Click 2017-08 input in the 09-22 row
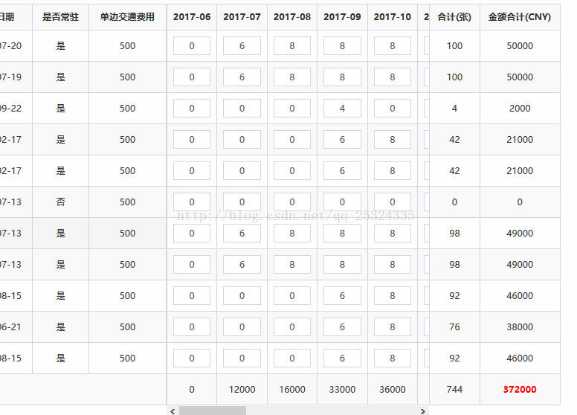This screenshot has height=415, width=577. 291,109
